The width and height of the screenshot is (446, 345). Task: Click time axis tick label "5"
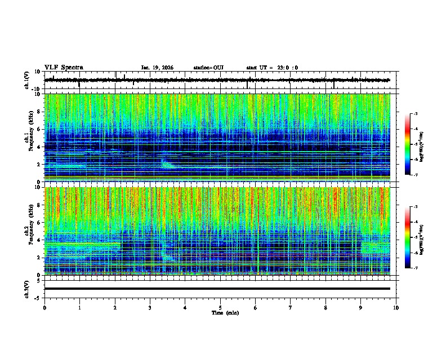pos(220,308)
